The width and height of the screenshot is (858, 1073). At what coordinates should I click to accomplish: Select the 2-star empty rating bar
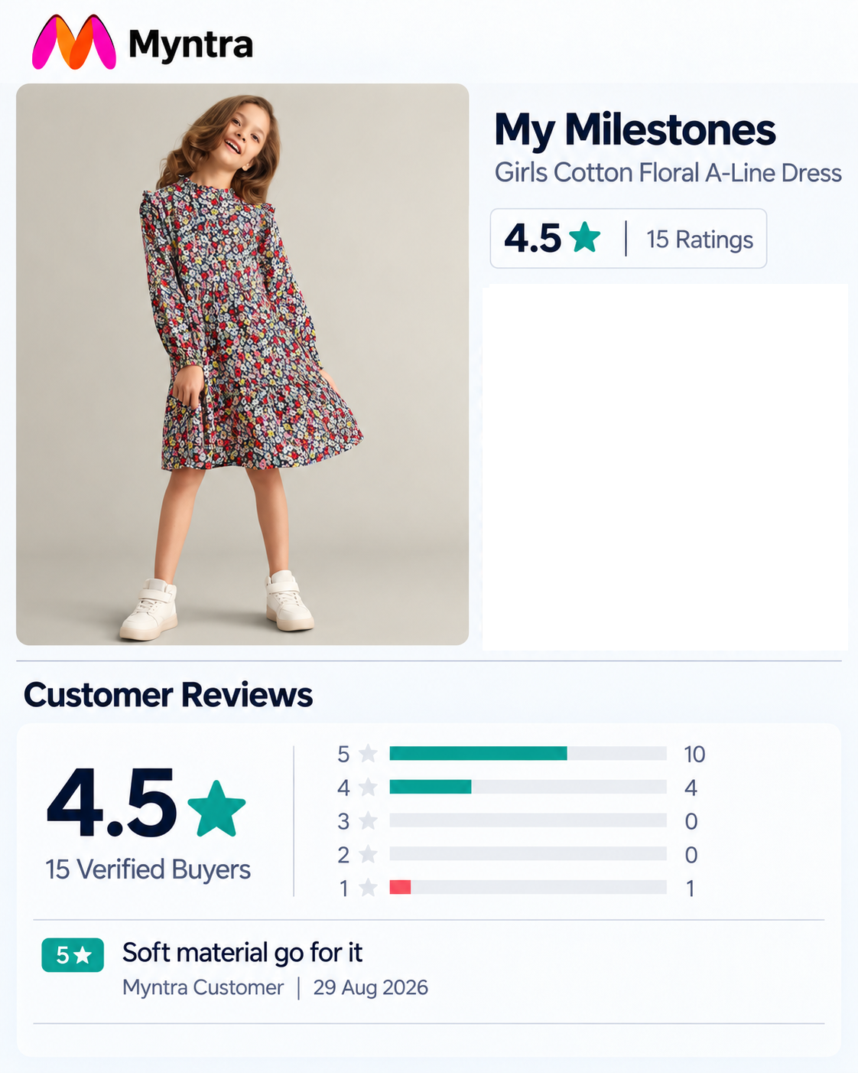528,854
